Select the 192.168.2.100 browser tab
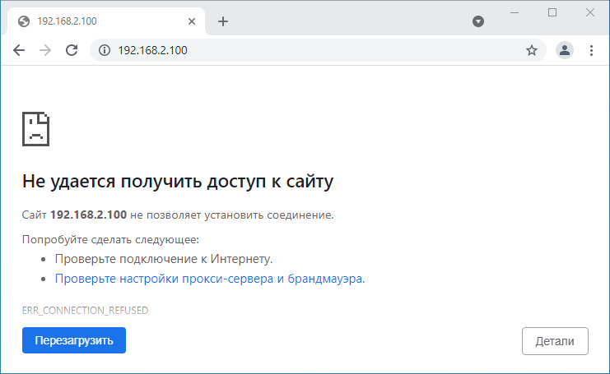Image resolution: width=610 pixels, height=374 pixels. point(106,21)
